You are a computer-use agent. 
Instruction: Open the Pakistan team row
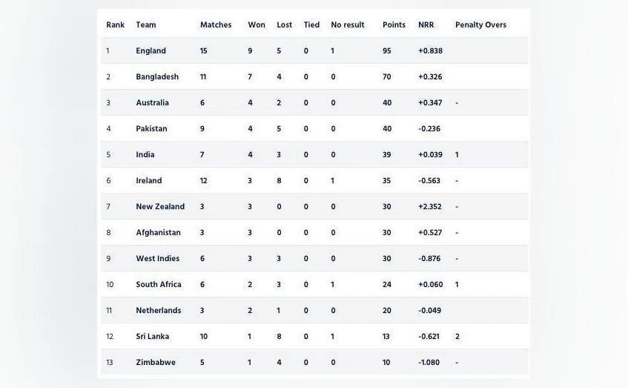pyautogui.click(x=151, y=128)
